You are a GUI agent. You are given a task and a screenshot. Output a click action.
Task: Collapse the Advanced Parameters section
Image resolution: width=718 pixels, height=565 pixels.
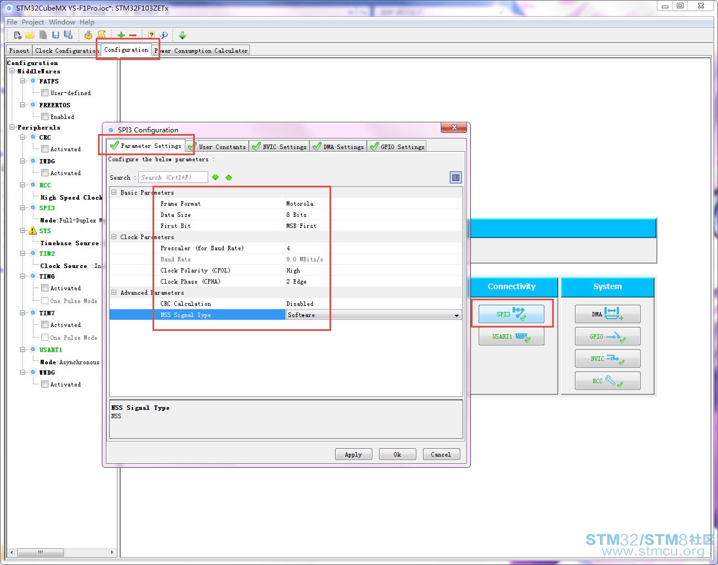114,293
